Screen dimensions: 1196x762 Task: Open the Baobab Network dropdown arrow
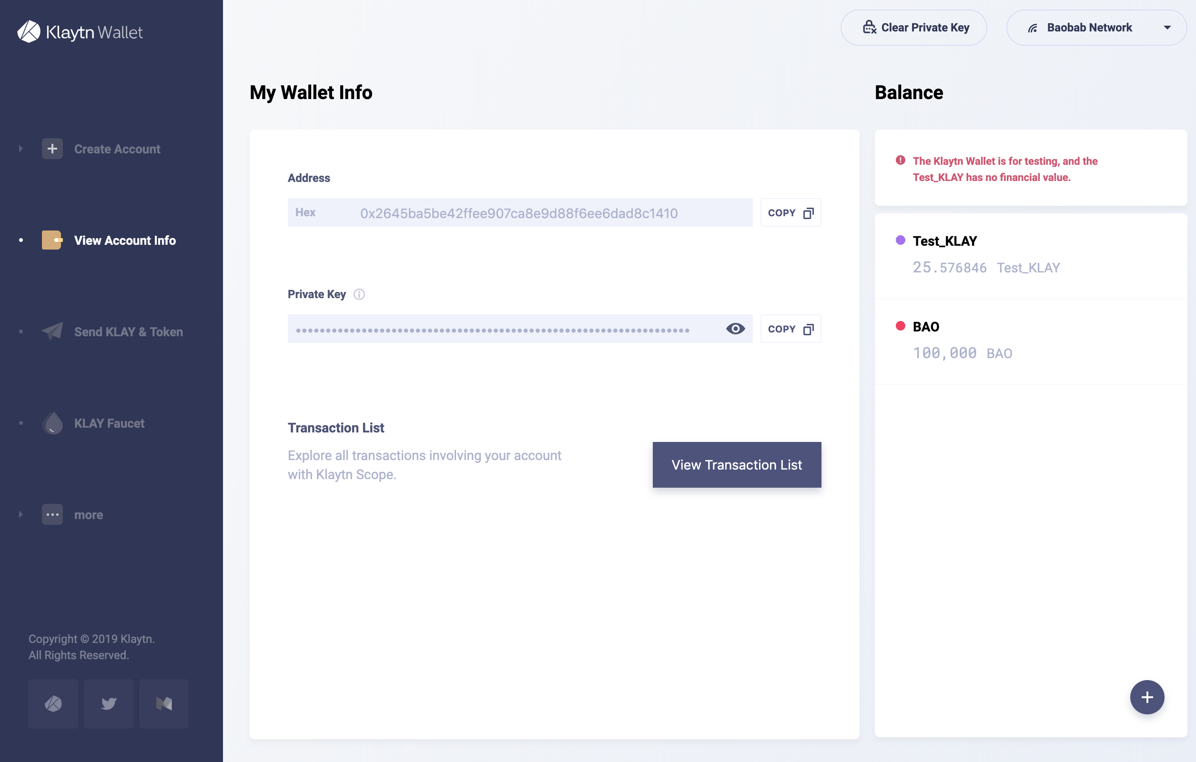click(1167, 28)
